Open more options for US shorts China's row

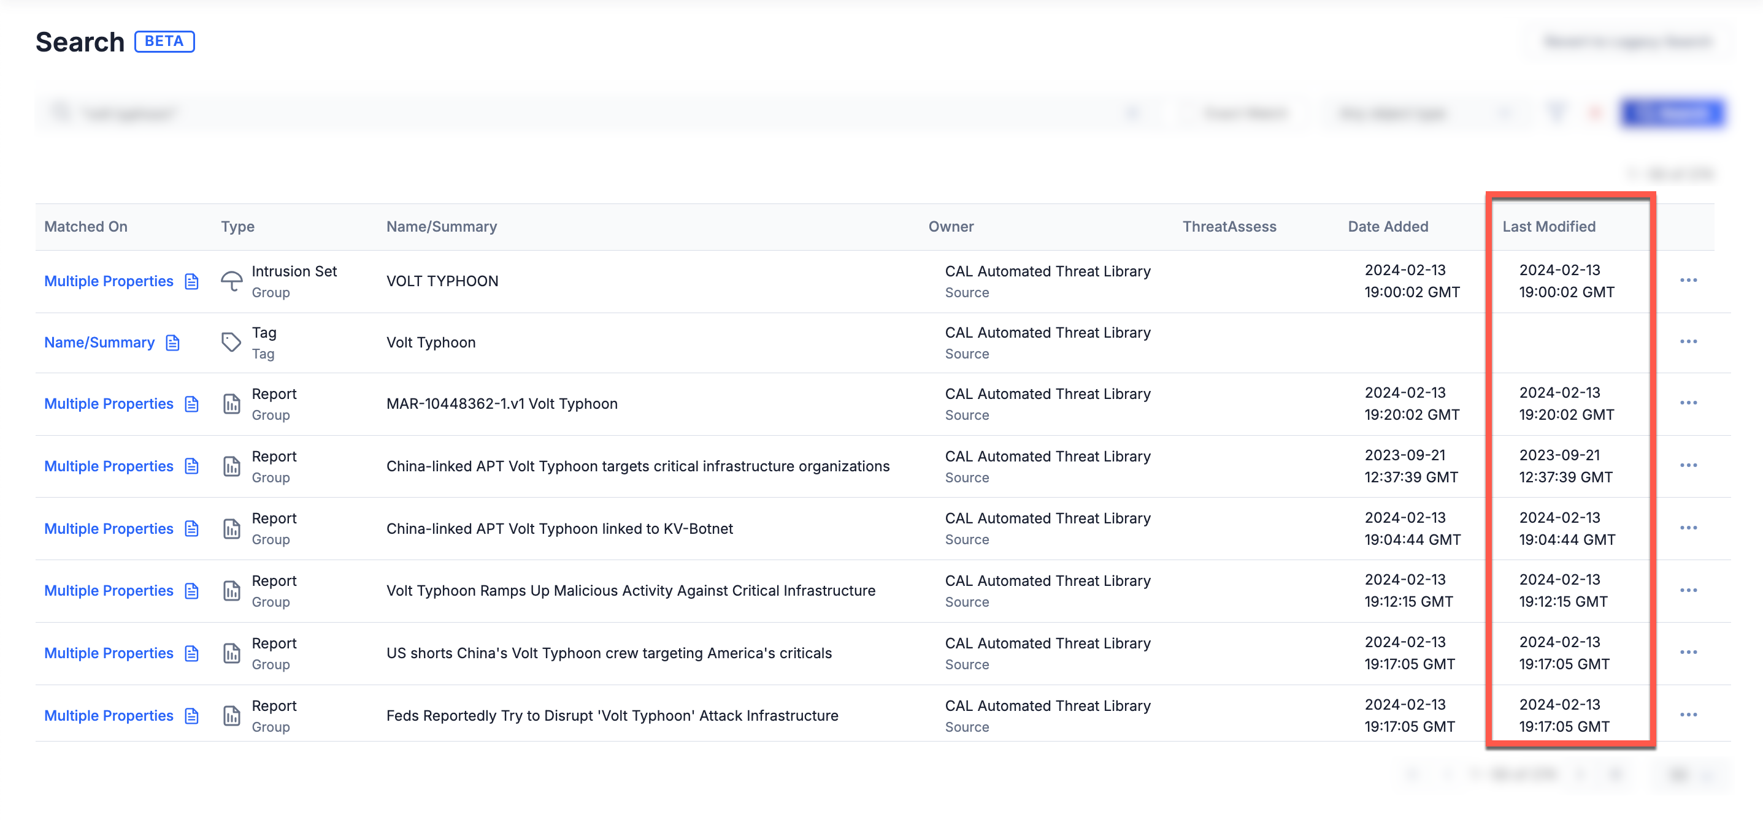[1688, 653]
